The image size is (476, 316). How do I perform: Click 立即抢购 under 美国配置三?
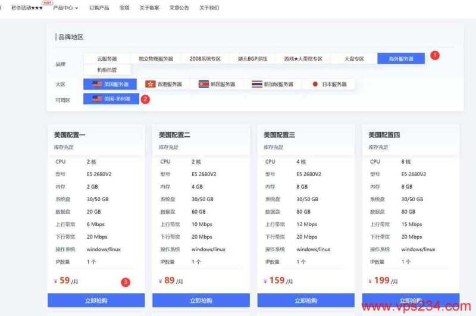(x=306, y=300)
